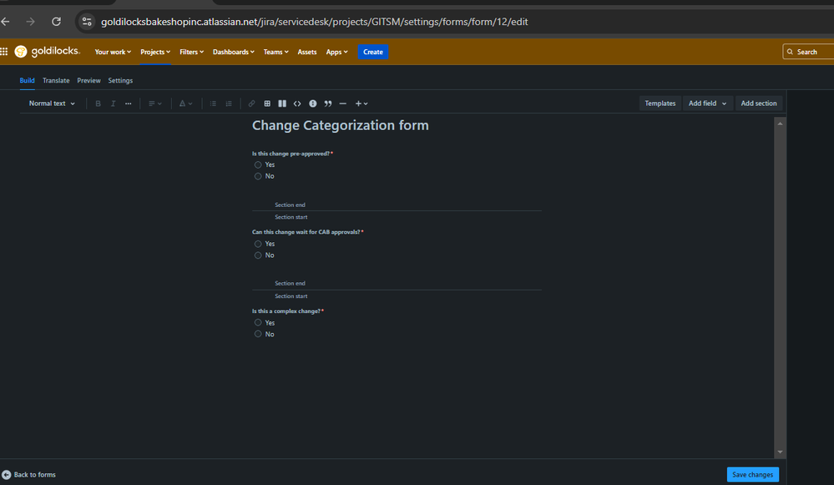The image size is (834, 485).
Task: Click the goldilocks logo
Action: [x=48, y=52]
